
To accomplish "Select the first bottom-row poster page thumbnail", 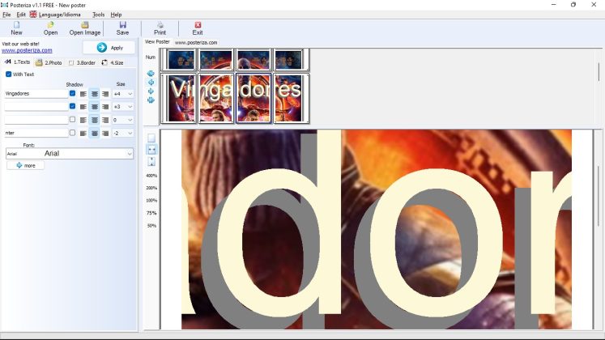I will tap(179, 98).
